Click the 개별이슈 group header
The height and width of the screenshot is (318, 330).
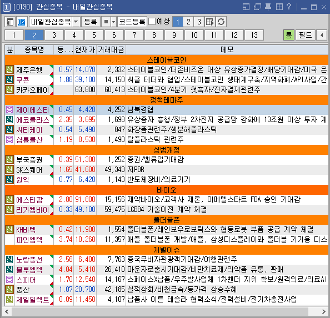pyautogui.click(x=167, y=250)
